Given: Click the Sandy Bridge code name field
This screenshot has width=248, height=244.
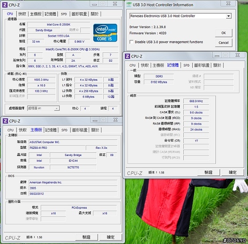Looking at the screenshot, I should 44,30.
